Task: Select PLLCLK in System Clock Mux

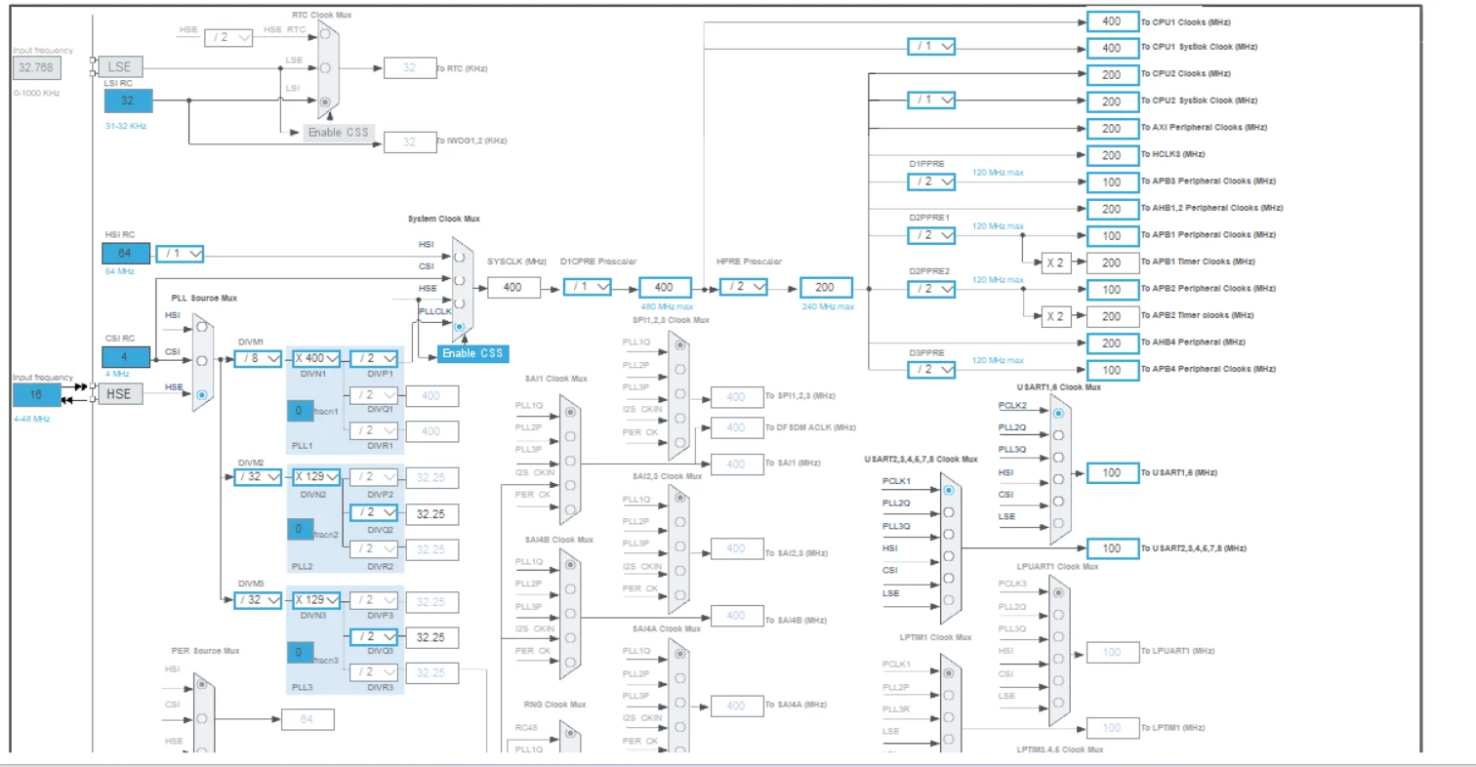Action: pos(459,327)
